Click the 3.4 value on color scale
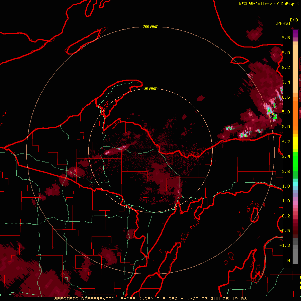This screenshot has height=301, width=301. pyautogui.click(x=286, y=157)
